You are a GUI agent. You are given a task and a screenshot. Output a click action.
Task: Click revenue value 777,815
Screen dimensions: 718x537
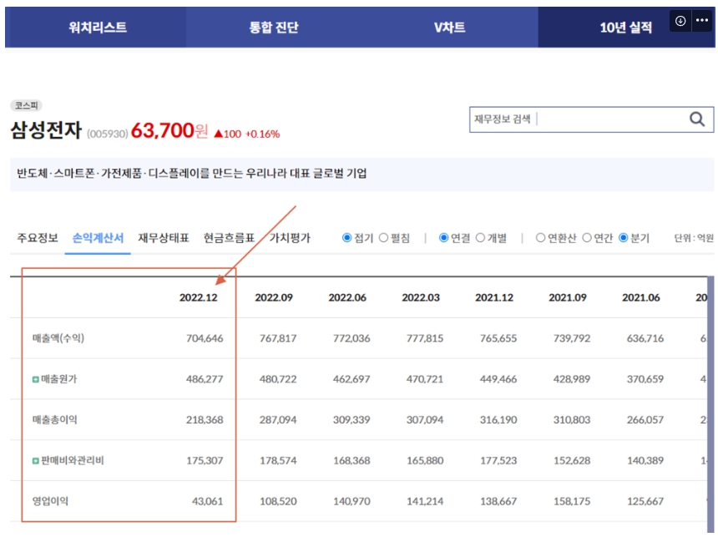point(425,338)
